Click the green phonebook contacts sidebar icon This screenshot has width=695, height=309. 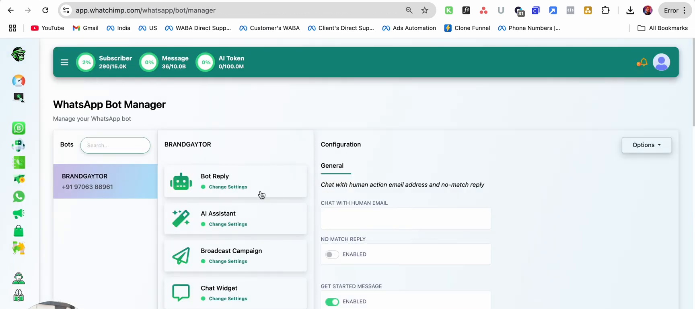pos(19,162)
